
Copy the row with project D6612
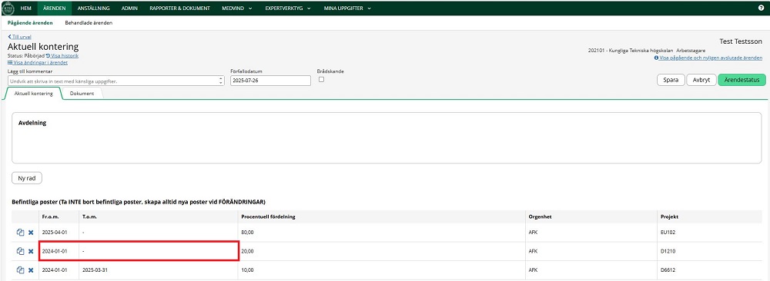(x=20, y=269)
